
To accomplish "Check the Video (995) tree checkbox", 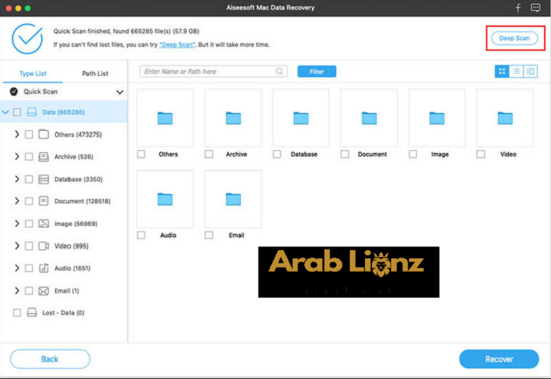I will pos(29,246).
